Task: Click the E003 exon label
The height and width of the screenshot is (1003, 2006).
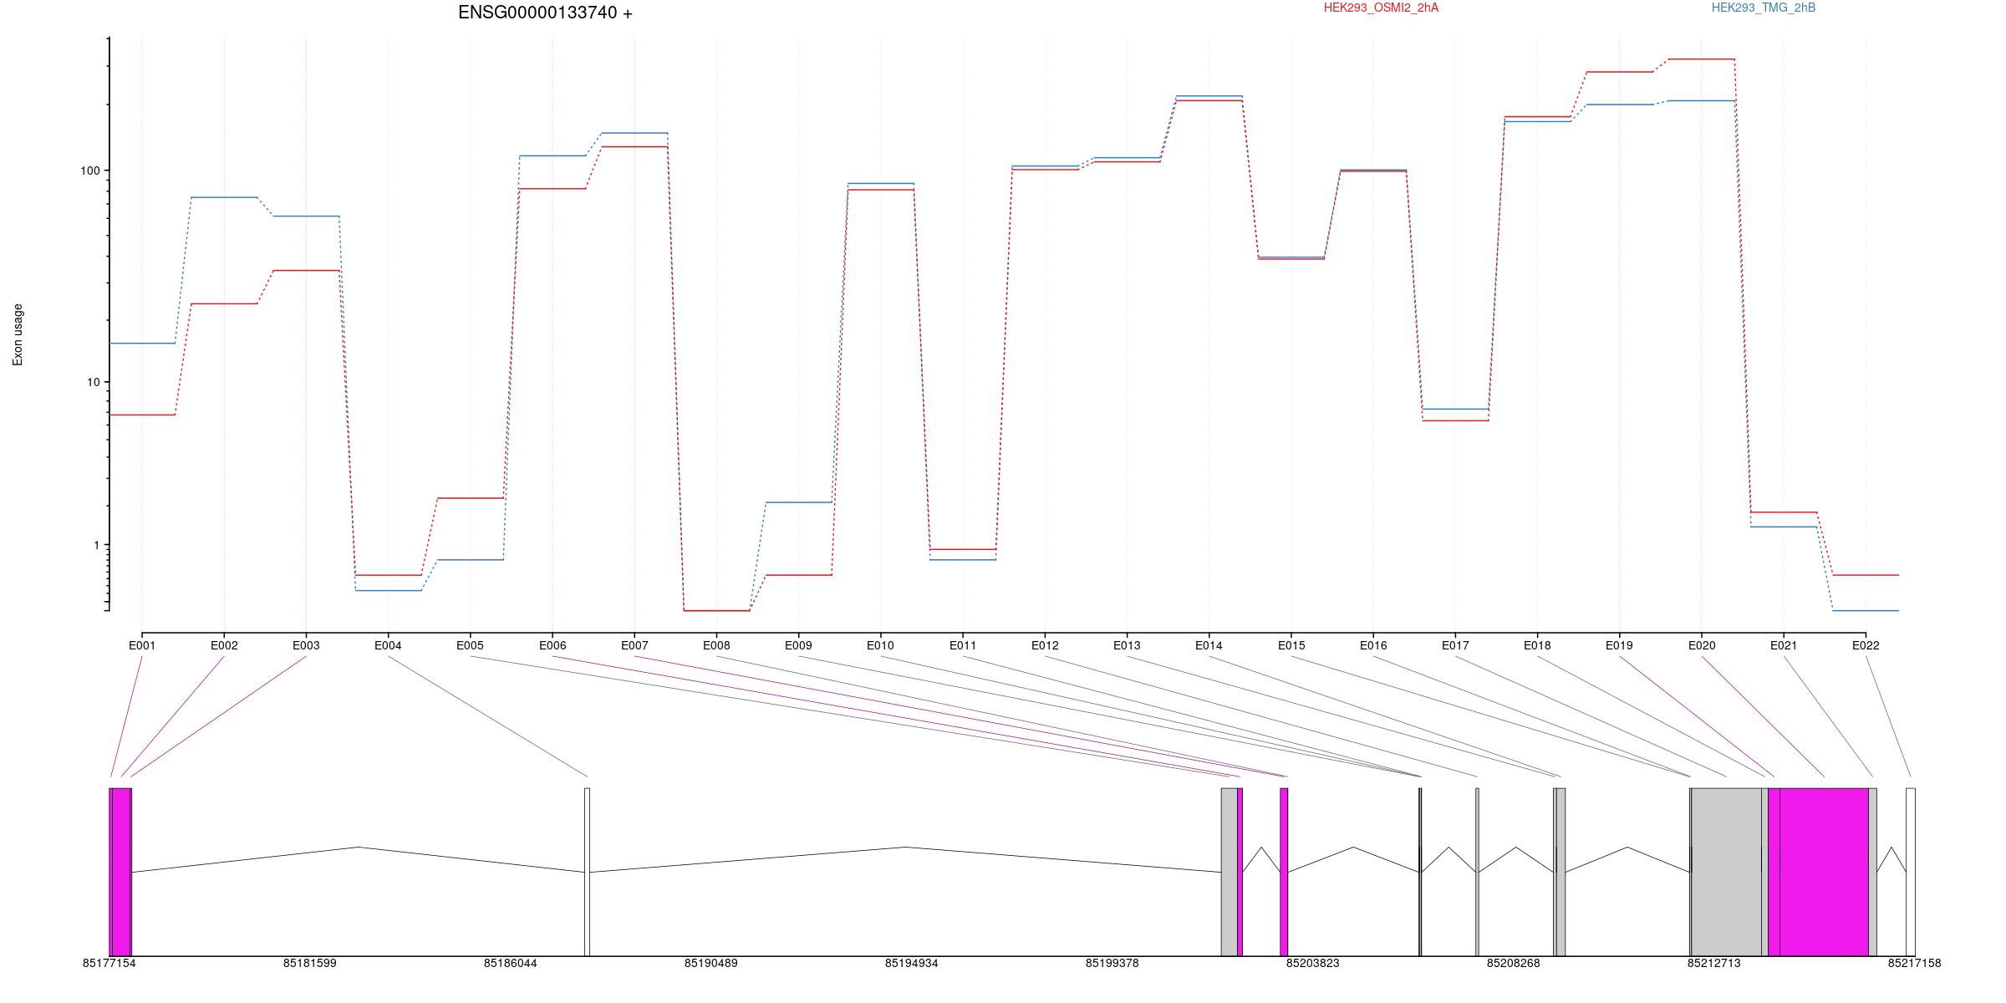Action: click(x=306, y=645)
